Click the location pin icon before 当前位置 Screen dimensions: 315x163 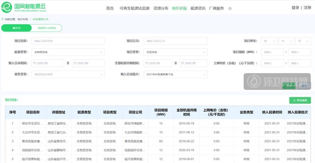click(3, 19)
